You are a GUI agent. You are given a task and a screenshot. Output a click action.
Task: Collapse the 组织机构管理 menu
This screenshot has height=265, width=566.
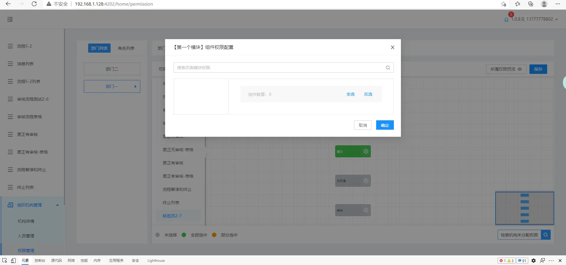57,205
